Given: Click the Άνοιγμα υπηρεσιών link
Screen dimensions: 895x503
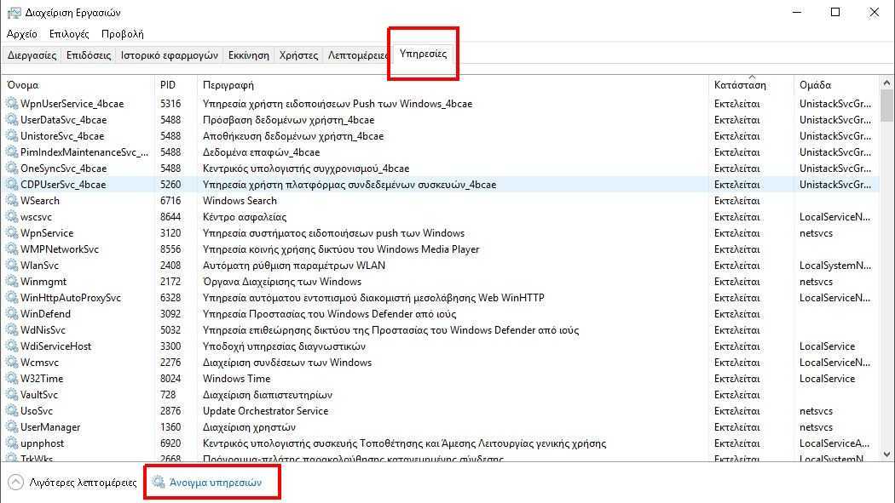Looking at the screenshot, I should [x=216, y=483].
